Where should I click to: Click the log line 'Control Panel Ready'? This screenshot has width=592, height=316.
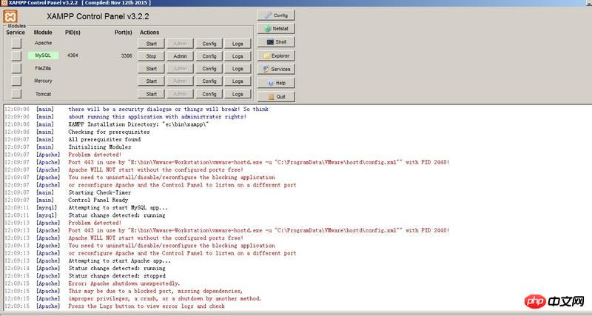click(x=98, y=200)
